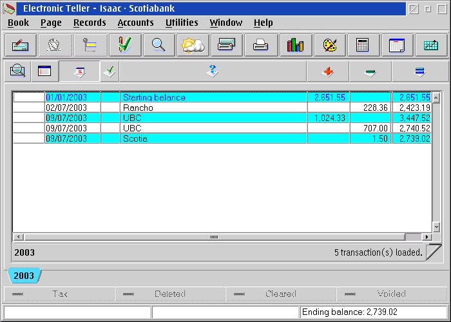This screenshot has height=322, width=451.
Task: Click the Voided legend indicator
Action: (x=392, y=294)
